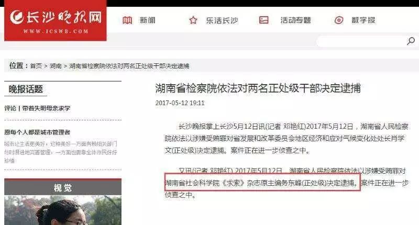Select the 活动专题 navigation item
This screenshot has width=419, height=225.
[295, 20]
